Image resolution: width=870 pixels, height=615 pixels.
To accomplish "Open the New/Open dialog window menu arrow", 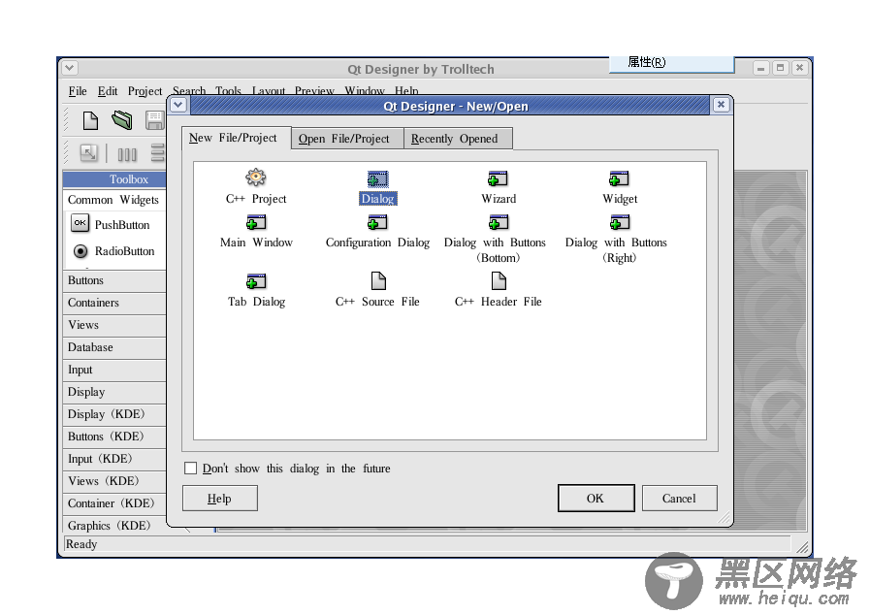I will [x=178, y=105].
